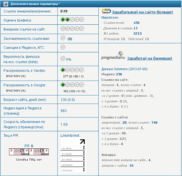
Task: Click the 'Ссылки с сайта:' heading
Action: [x=115, y=117]
